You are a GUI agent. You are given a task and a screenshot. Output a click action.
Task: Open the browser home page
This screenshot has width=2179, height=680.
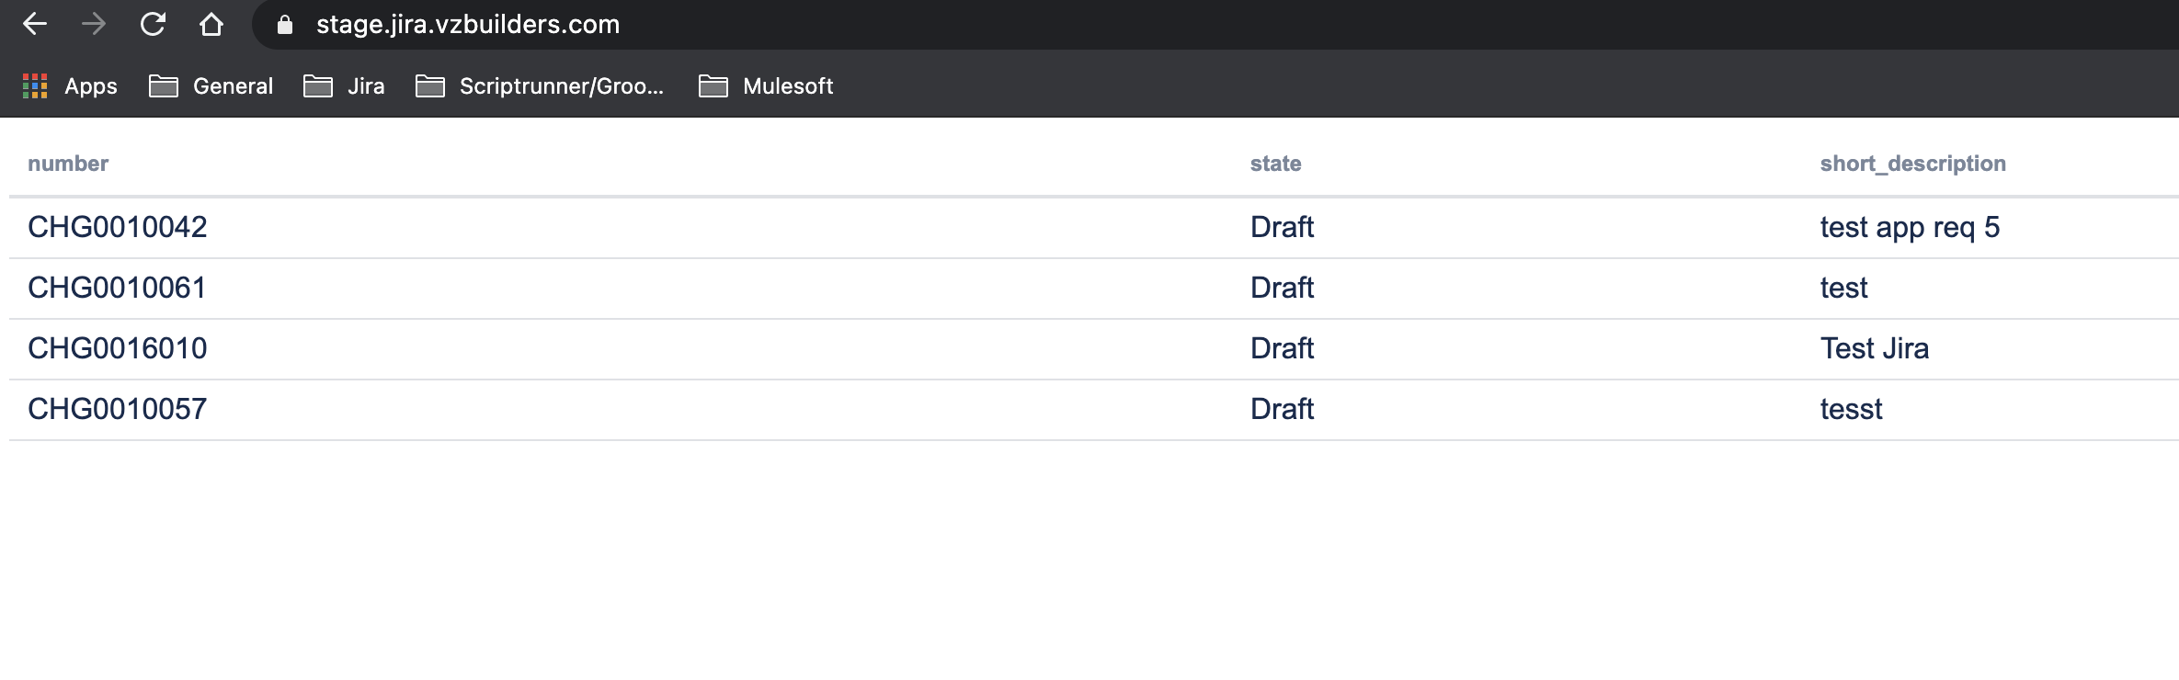click(211, 24)
